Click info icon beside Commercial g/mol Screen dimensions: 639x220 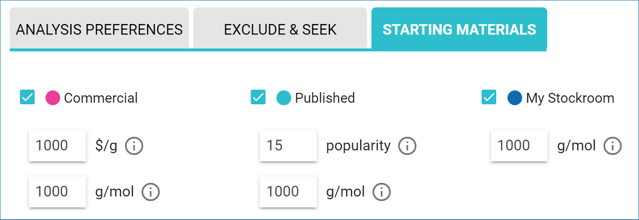(151, 192)
